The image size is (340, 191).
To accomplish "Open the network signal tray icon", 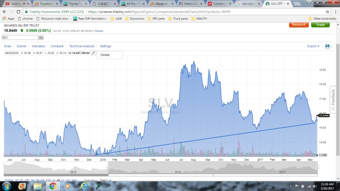I will [309, 186].
